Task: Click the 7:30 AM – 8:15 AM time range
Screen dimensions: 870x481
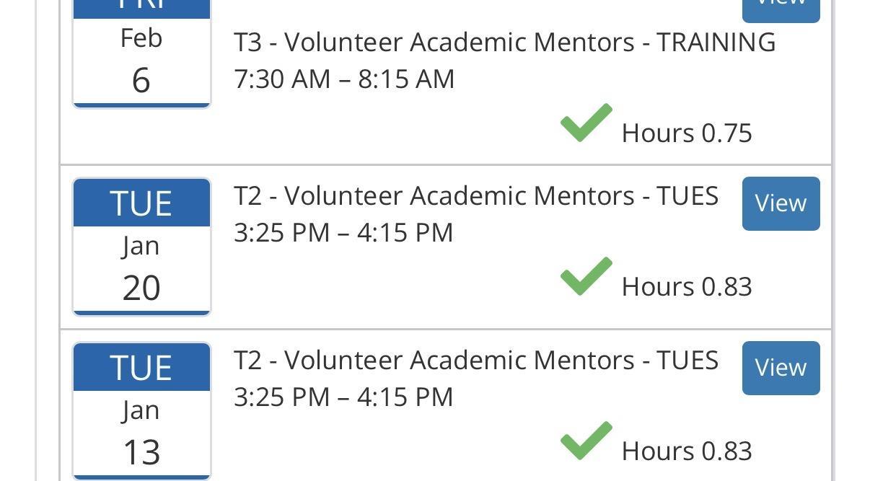Action: click(344, 79)
